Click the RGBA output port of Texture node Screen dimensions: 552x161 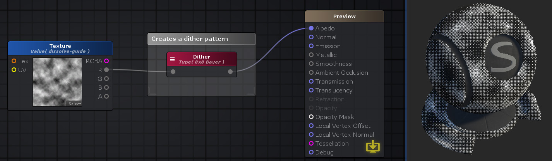click(x=106, y=61)
